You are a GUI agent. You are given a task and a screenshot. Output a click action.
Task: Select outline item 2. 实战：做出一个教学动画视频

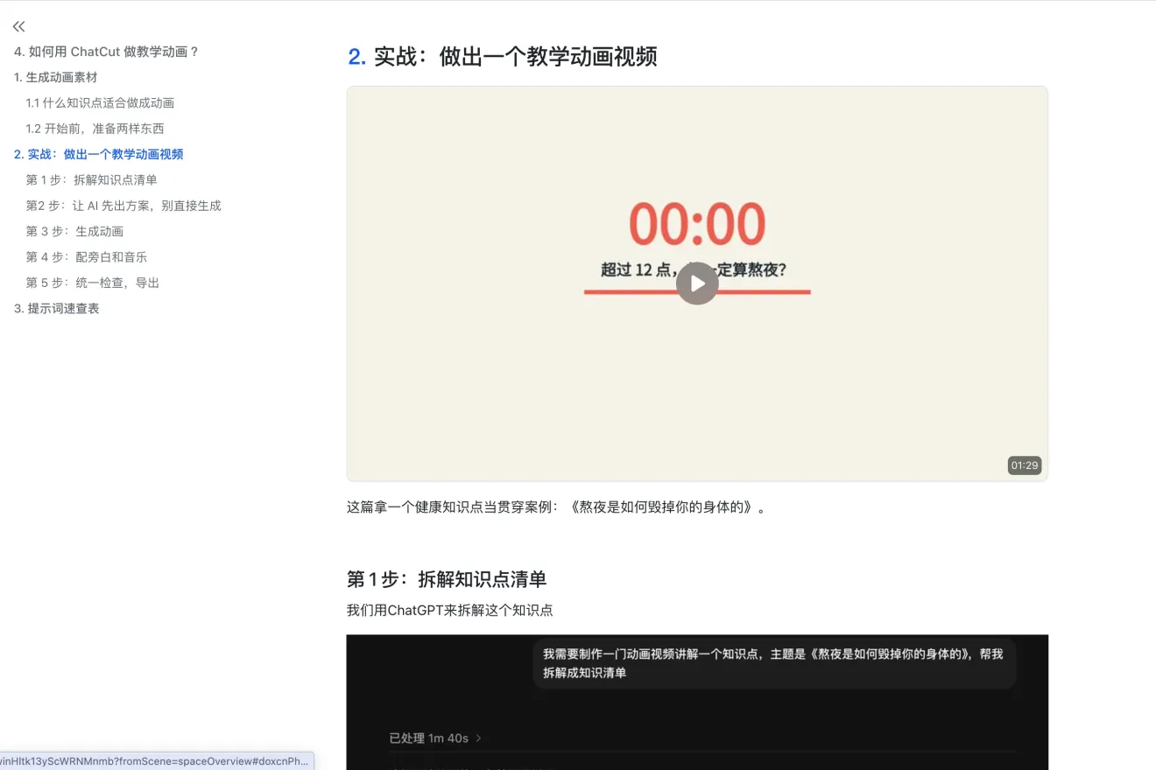tap(99, 154)
